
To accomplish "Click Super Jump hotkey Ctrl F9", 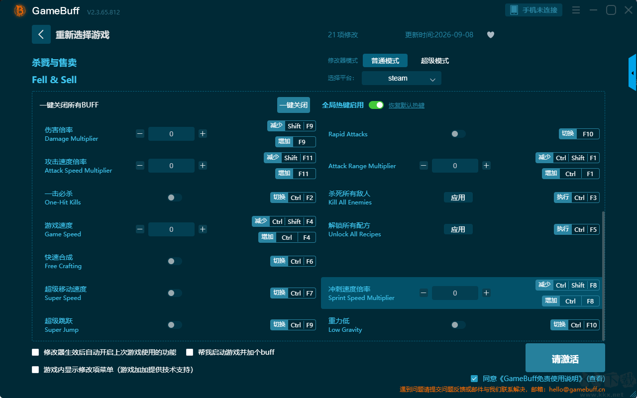I will pyautogui.click(x=293, y=325).
